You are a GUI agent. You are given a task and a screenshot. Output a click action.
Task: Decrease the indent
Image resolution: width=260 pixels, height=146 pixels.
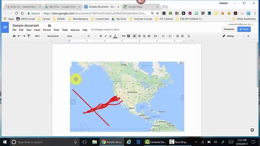tap(178, 36)
